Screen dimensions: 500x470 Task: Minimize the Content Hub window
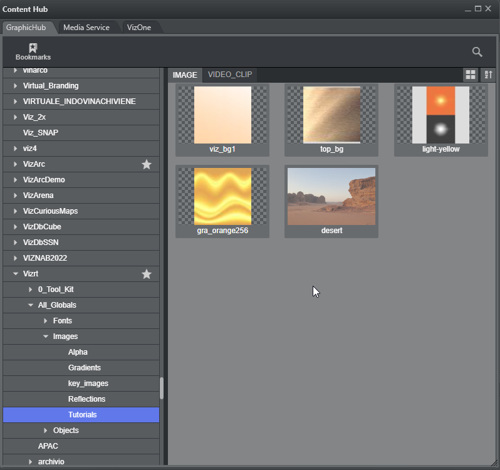(x=468, y=9)
